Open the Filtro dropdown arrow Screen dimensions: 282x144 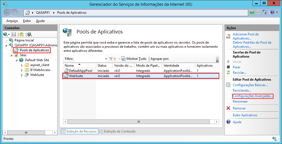point(106,59)
